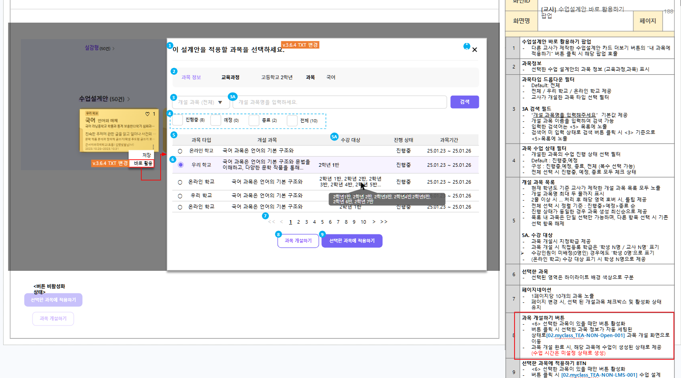Select 저장 in the card context menu
Viewport: 681px width, 378px height.
tap(146, 155)
